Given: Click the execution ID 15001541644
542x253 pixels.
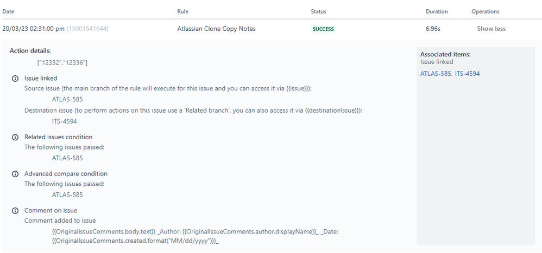Looking at the screenshot, I should tap(87, 29).
